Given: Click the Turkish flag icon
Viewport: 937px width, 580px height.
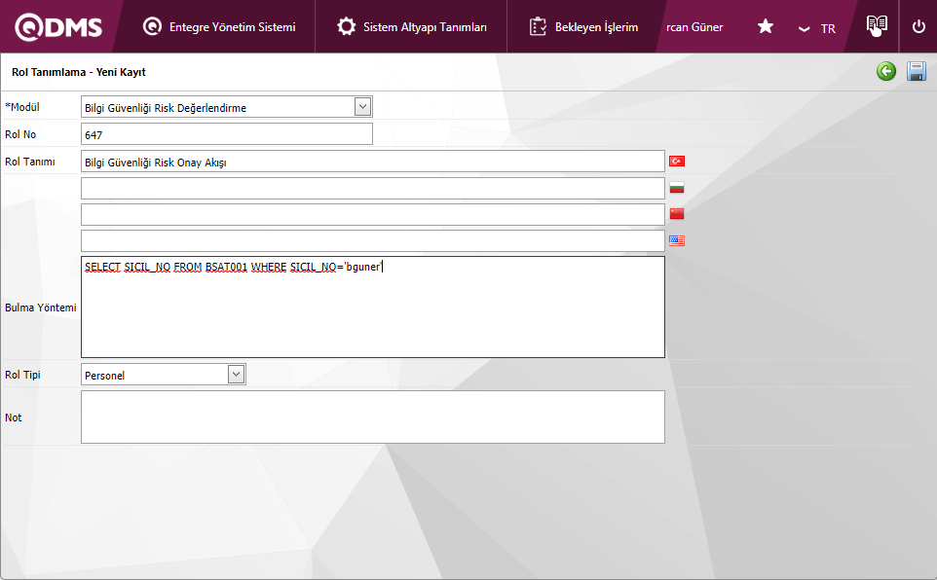Looking at the screenshot, I should 677,162.
